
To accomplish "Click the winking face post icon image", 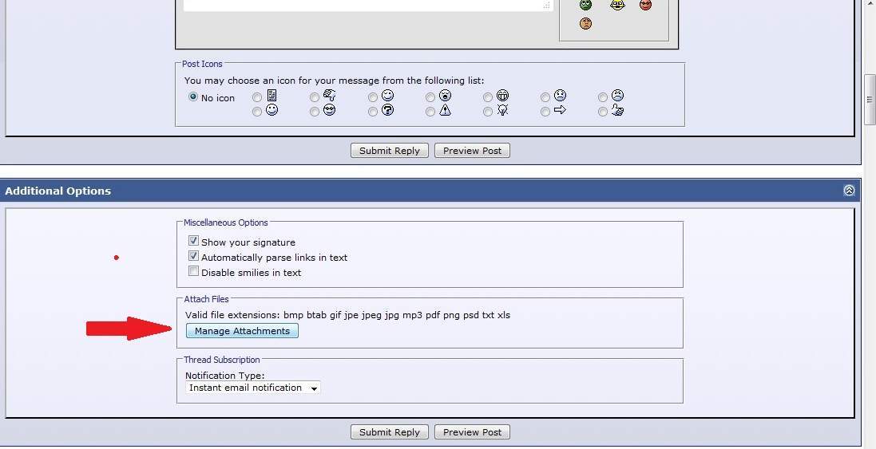I will [388, 96].
